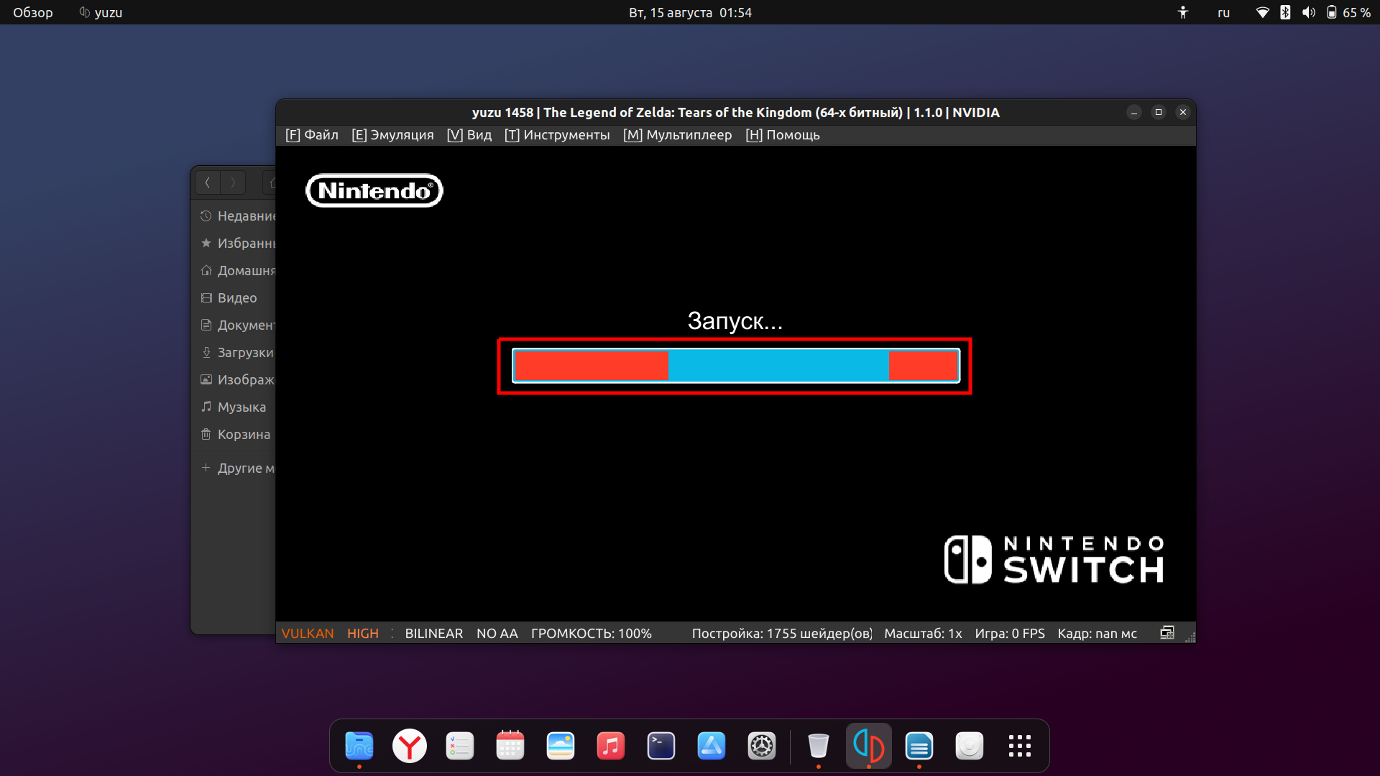This screenshot has height=776, width=1380.
Task: Open the Файл menu
Action: pyautogui.click(x=312, y=135)
